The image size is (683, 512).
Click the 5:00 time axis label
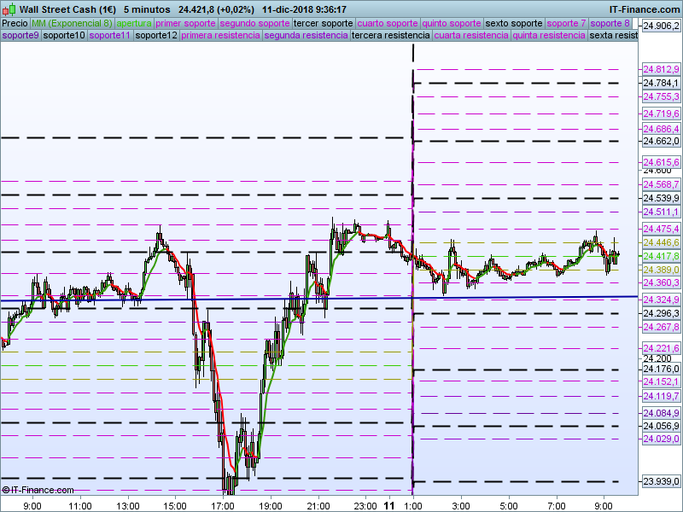pyautogui.click(x=508, y=506)
